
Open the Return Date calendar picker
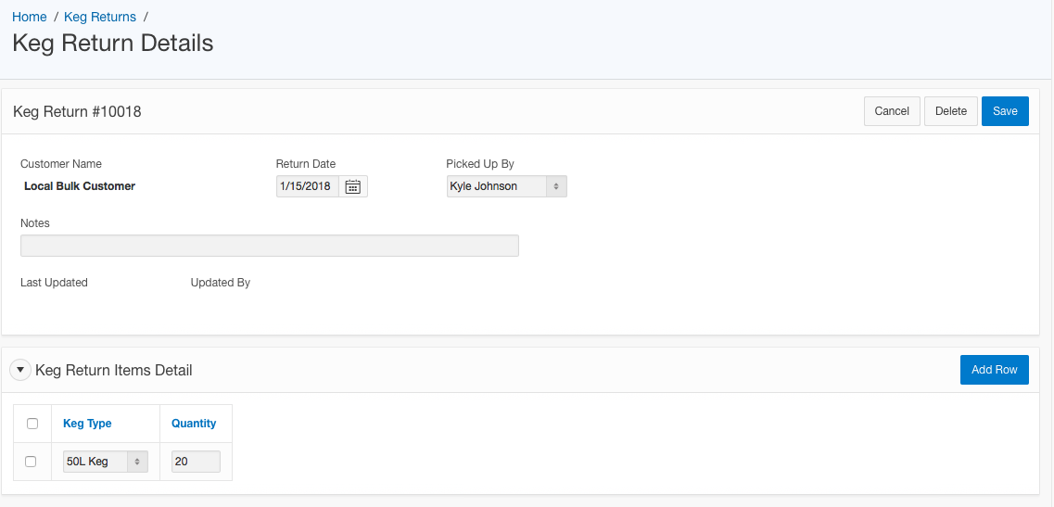coord(352,186)
